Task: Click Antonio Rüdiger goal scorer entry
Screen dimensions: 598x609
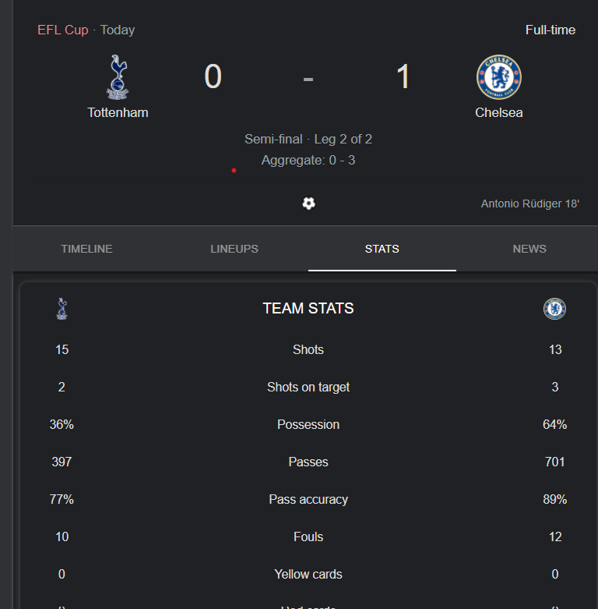Action: (529, 204)
